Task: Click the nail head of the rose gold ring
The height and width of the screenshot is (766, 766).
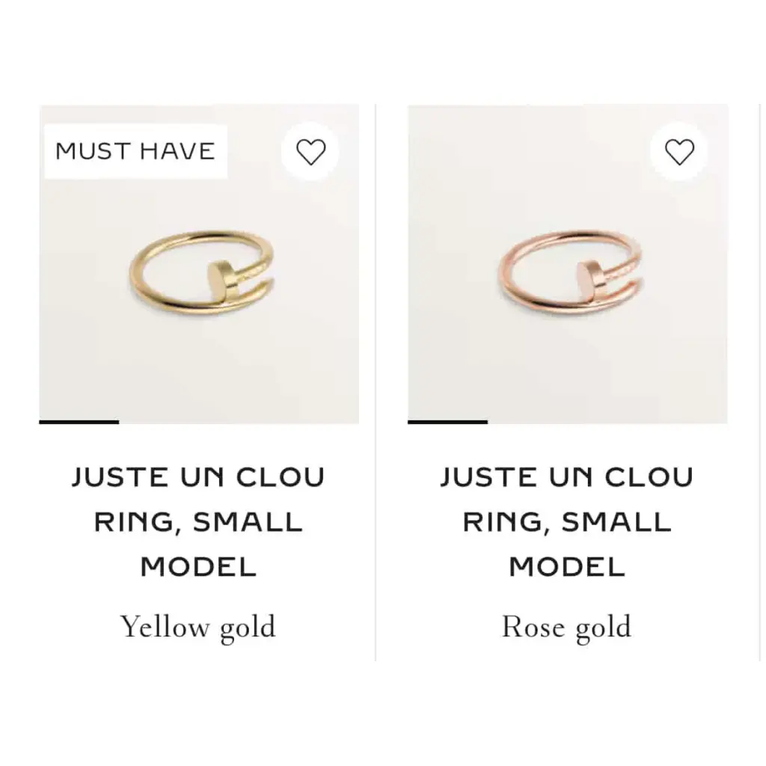Action: click(586, 281)
